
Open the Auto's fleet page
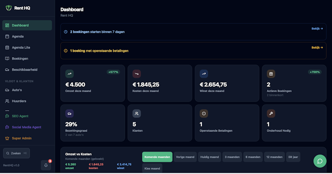pyautogui.click(x=27, y=90)
